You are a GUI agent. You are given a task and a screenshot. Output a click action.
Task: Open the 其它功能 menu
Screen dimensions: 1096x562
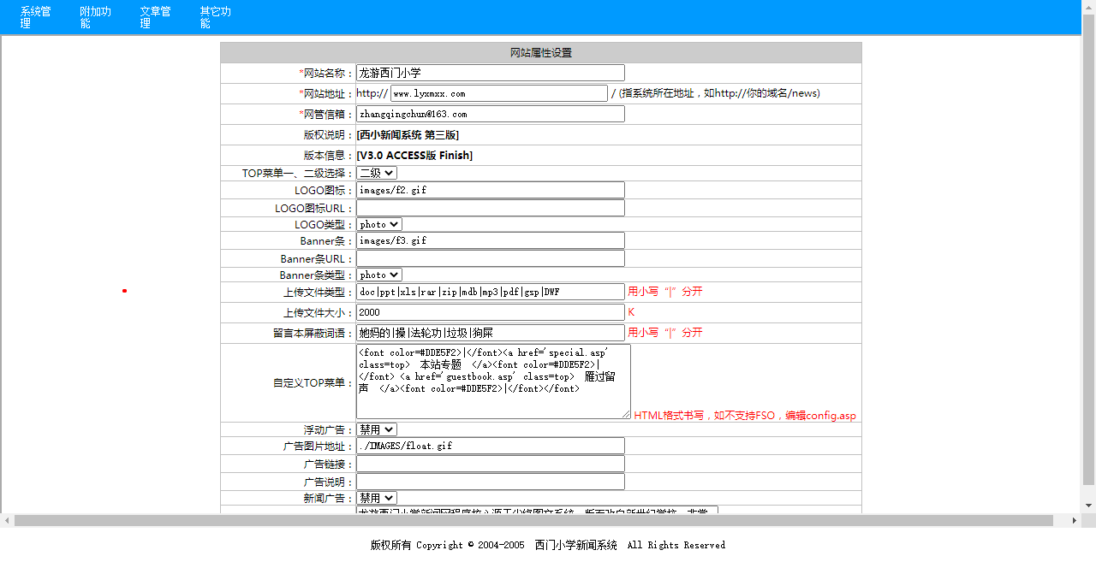216,17
